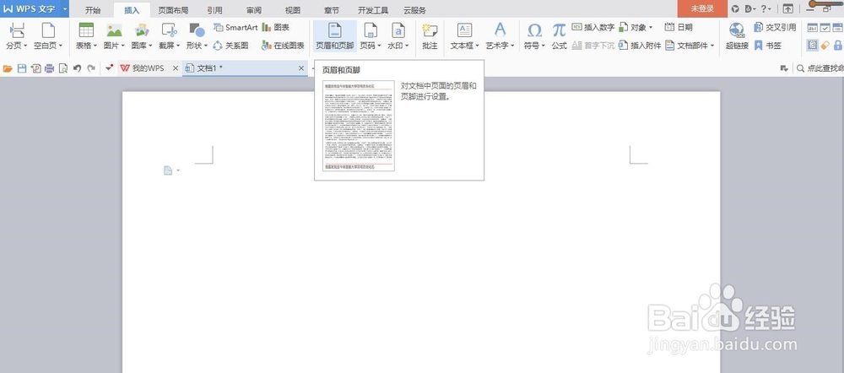Image resolution: width=844 pixels, height=373 pixels.
Task: Open a file with the folder icon
Action: click(x=8, y=68)
